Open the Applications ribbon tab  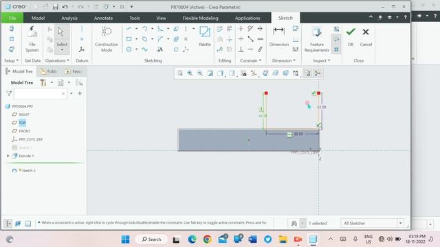pos(247,18)
